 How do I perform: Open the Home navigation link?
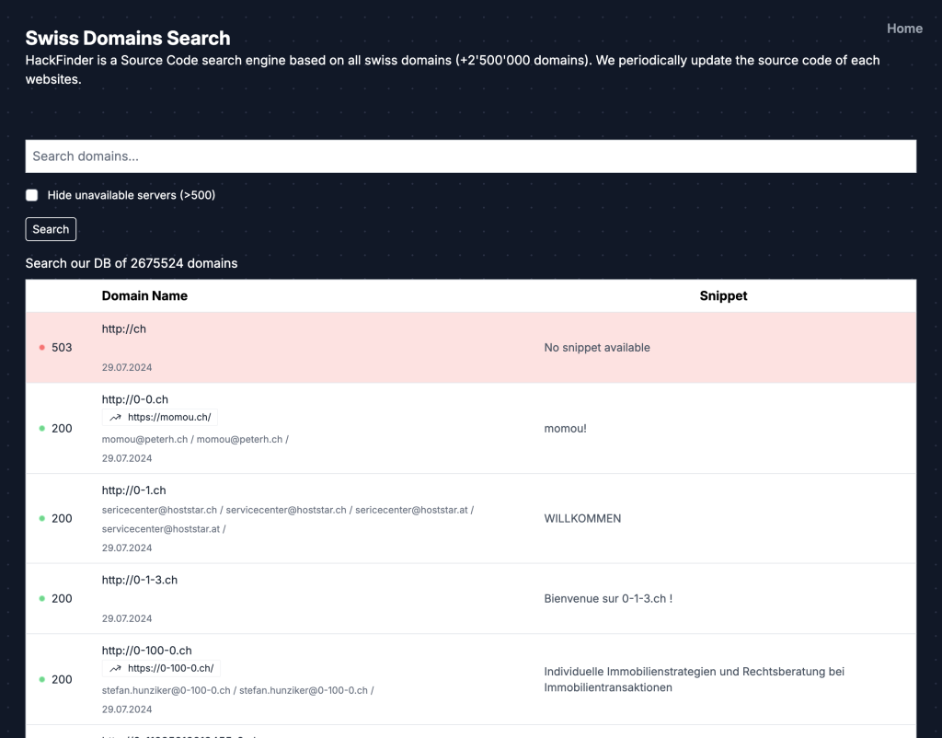[x=904, y=29]
